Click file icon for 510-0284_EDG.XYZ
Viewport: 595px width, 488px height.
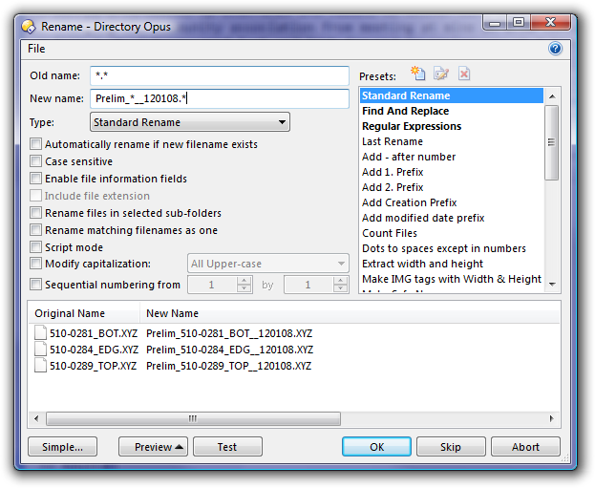click(x=40, y=350)
